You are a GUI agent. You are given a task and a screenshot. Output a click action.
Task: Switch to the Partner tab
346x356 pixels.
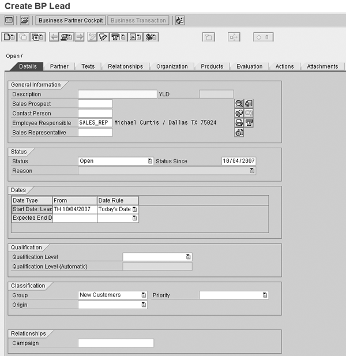[59, 66]
